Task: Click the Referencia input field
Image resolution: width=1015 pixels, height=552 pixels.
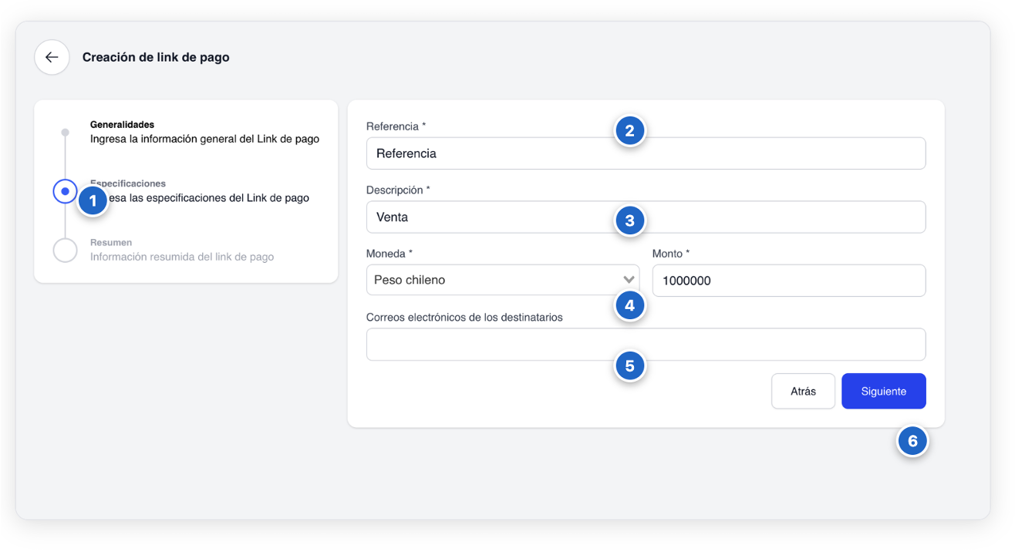Action: click(646, 153)
